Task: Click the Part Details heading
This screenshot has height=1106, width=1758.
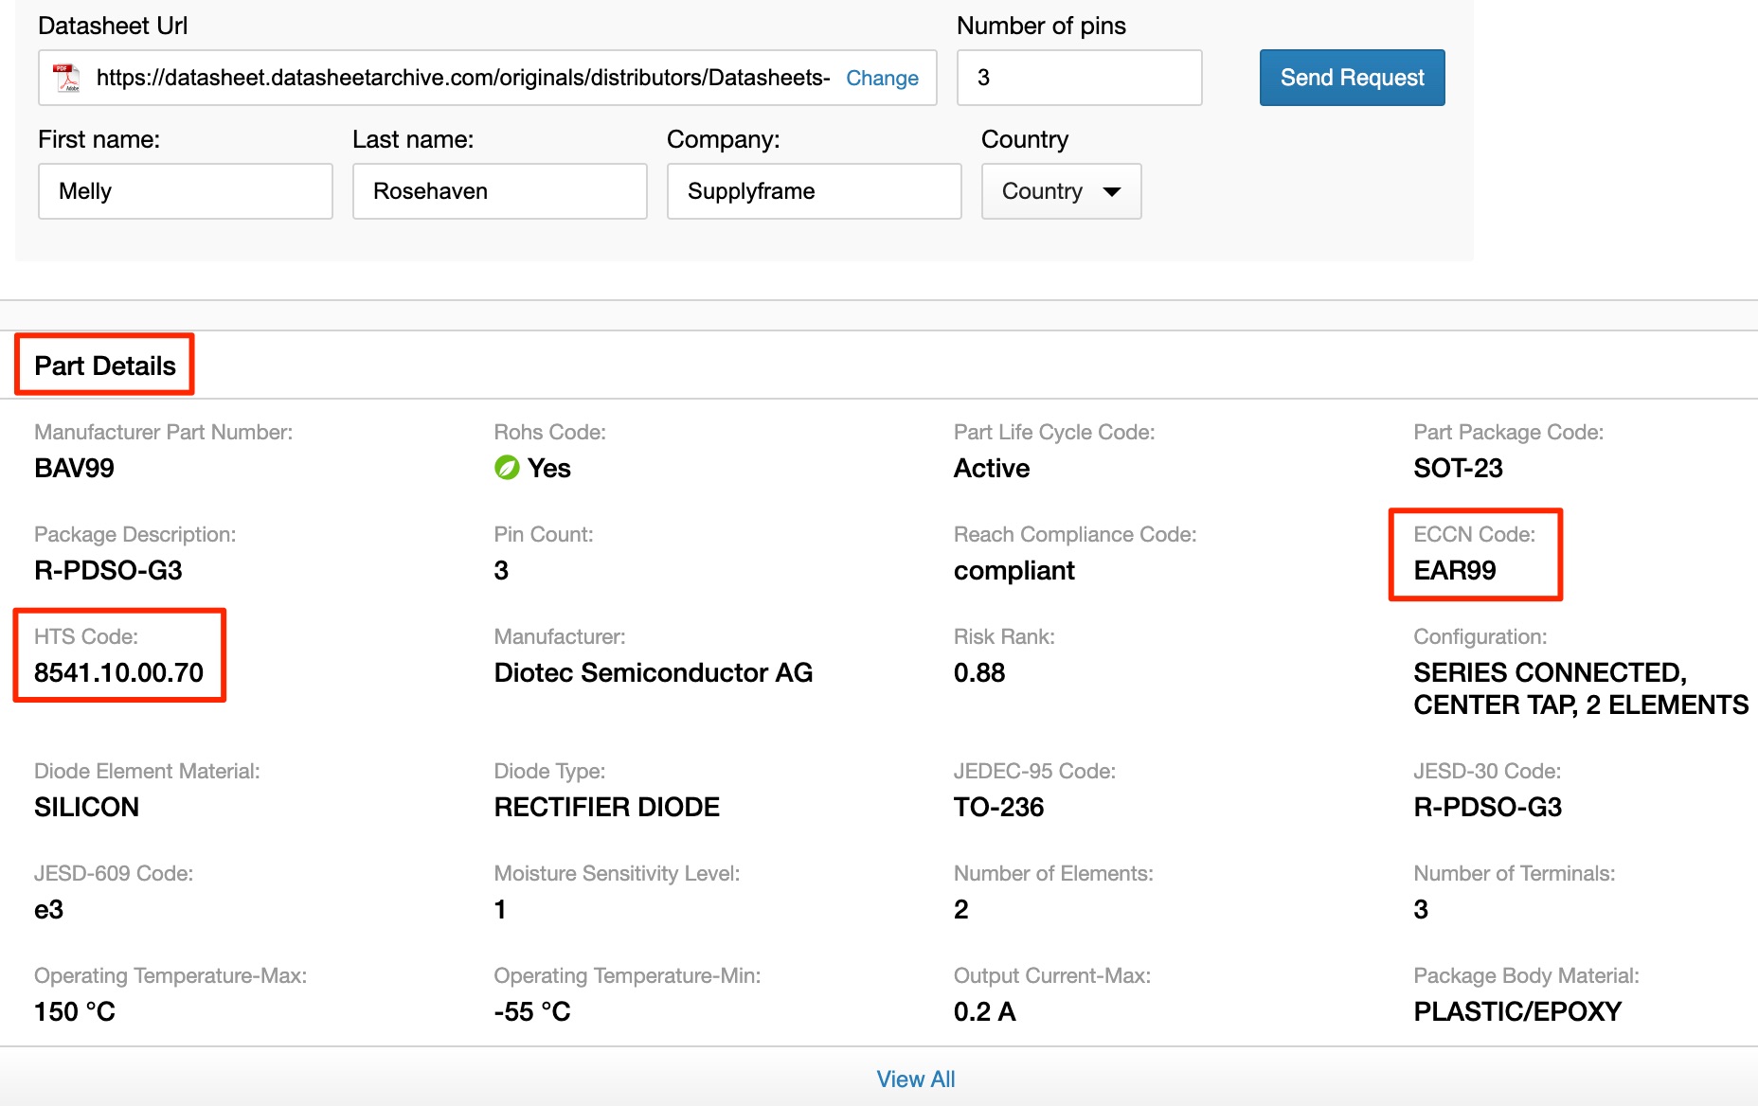Action: tap(105, 366)
